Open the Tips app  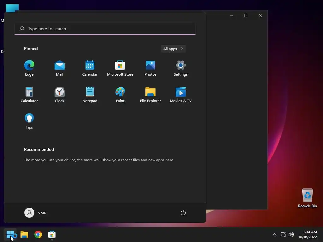(29, 121)
